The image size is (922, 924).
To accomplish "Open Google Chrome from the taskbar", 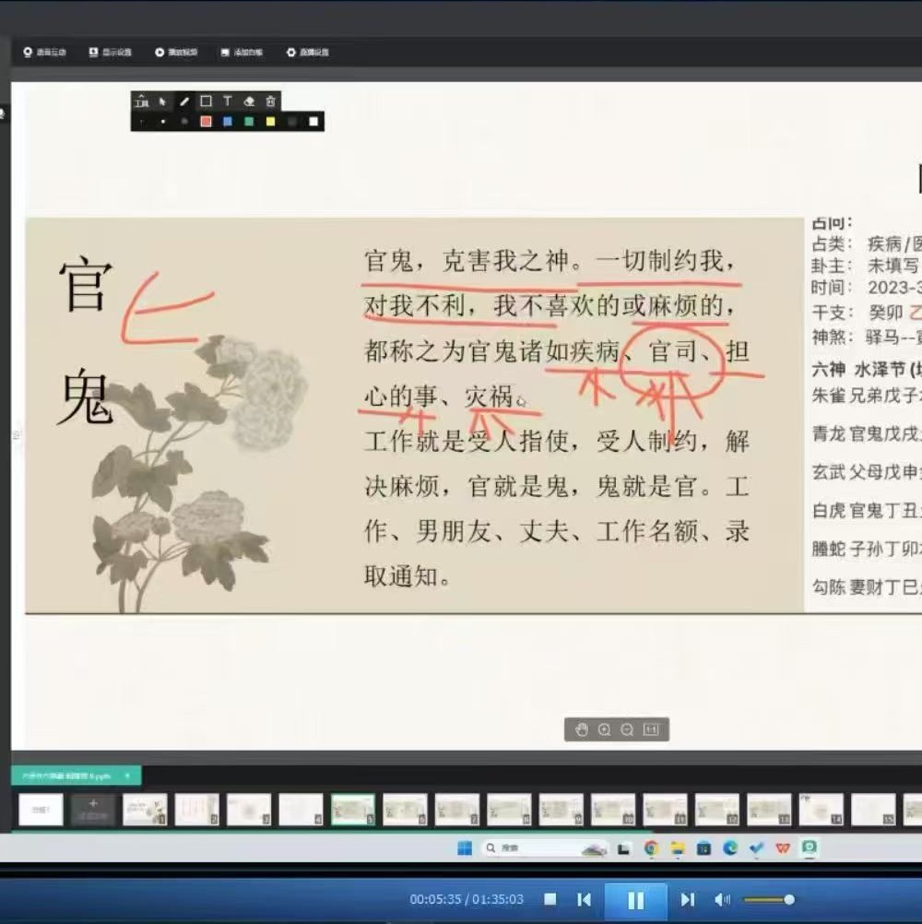I will [651, 848].
